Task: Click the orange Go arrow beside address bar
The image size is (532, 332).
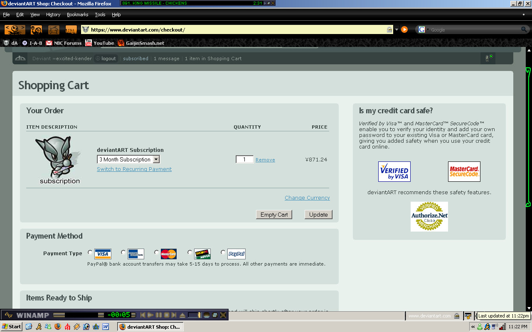Action: point(404,29)
